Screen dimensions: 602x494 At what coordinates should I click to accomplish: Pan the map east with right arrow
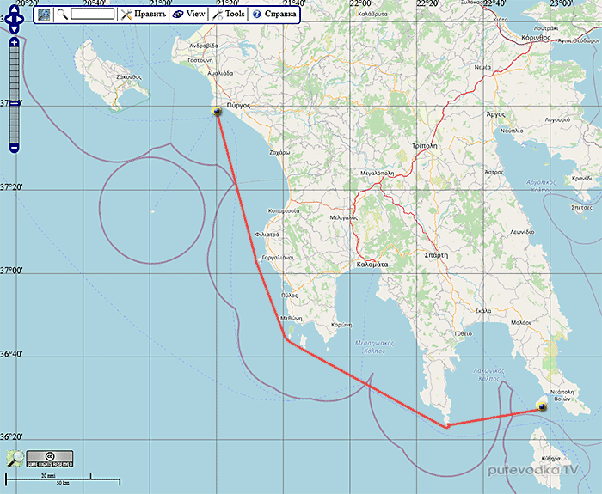pyautogui.click(x=21, y=19)
